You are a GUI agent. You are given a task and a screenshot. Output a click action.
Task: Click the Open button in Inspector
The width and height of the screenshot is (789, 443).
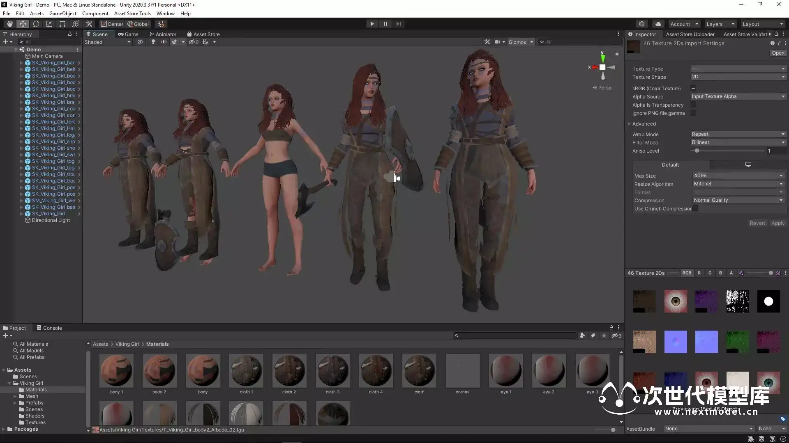coord(777,53)
